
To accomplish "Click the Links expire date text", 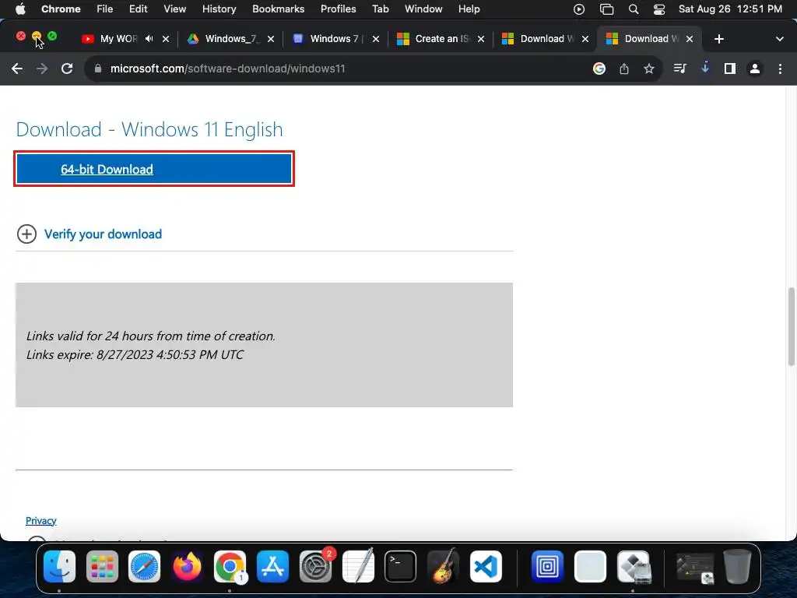I will 135,354.
